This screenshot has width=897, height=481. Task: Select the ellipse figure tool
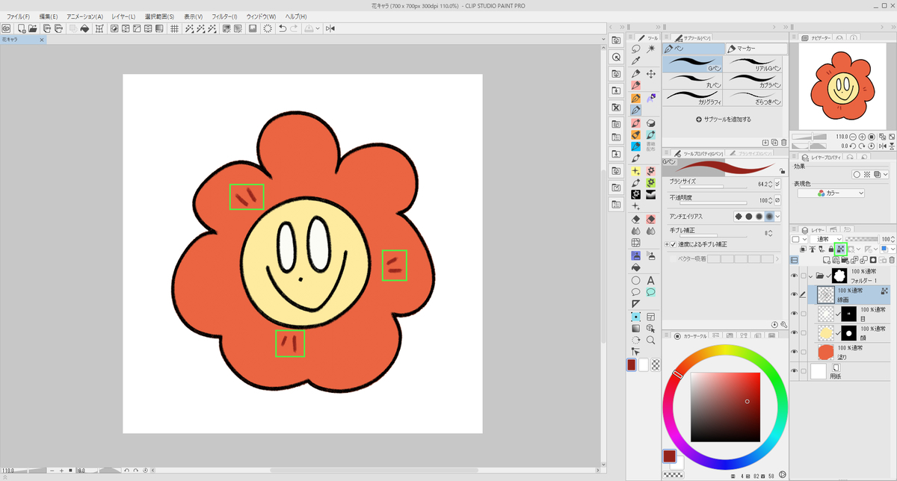[x=635, y=280]
